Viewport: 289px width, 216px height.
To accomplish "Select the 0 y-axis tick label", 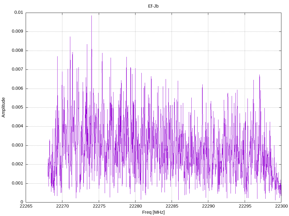I will 22,202.
